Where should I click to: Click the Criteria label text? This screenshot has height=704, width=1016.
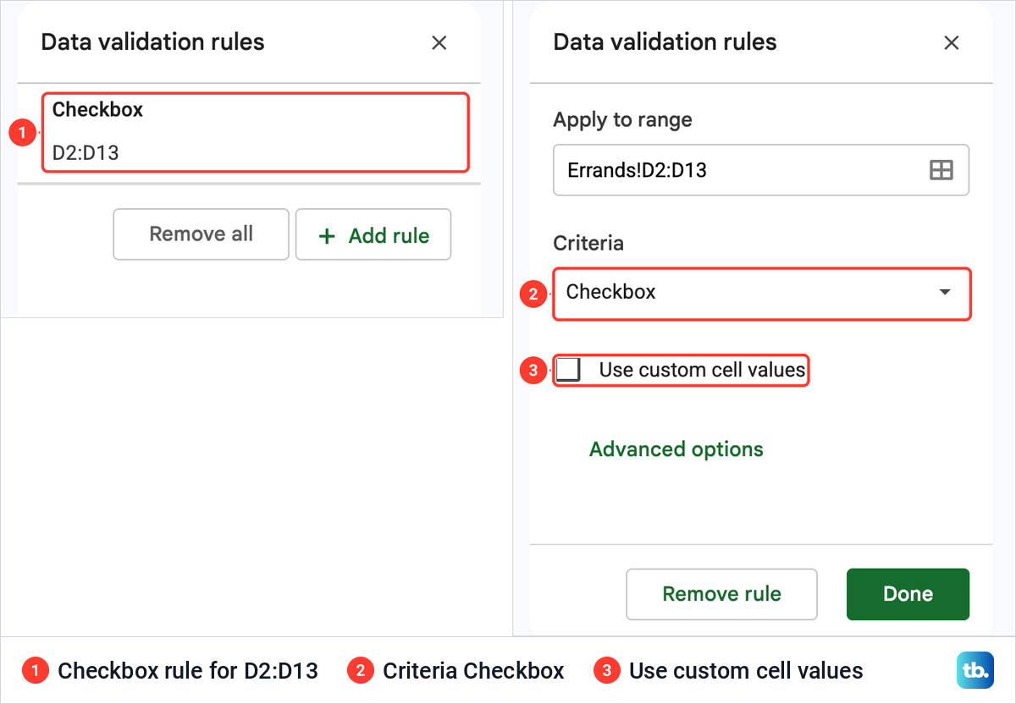588,244
